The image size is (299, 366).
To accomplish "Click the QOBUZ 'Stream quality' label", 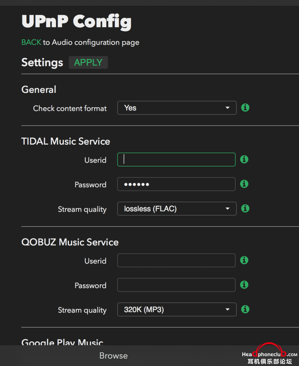I will (82, 310).
